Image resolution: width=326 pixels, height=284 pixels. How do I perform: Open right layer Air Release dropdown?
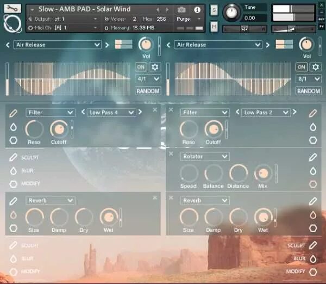tap(218, 45)
